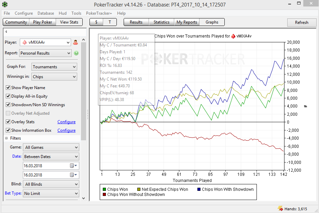Toggle Showdown/Non SD Winnings checkbox
This screenshot has width=319, height=213.
click(x=8, y=105)
